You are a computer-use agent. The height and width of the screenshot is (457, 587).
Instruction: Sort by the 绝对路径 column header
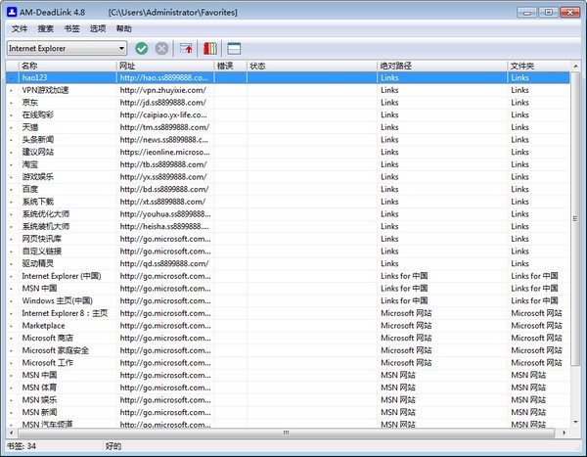pos(440,66)
